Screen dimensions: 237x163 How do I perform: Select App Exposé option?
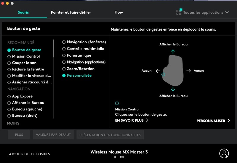20,96
